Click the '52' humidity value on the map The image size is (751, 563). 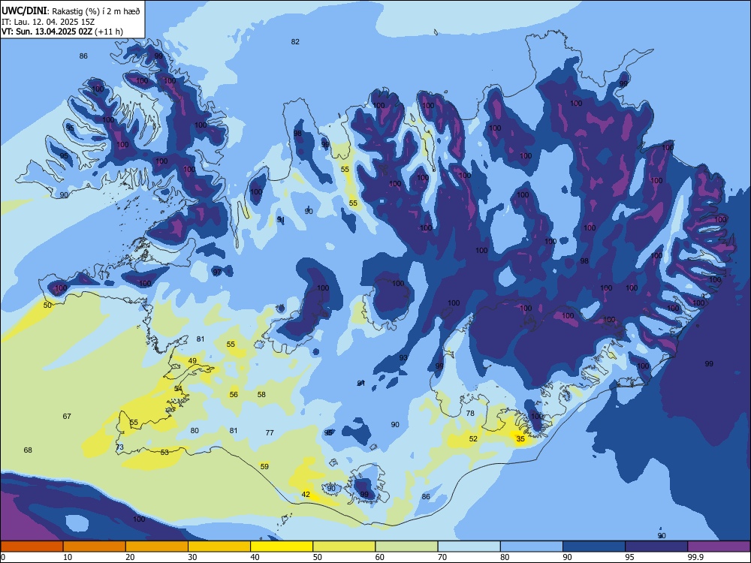pos(473,438)
